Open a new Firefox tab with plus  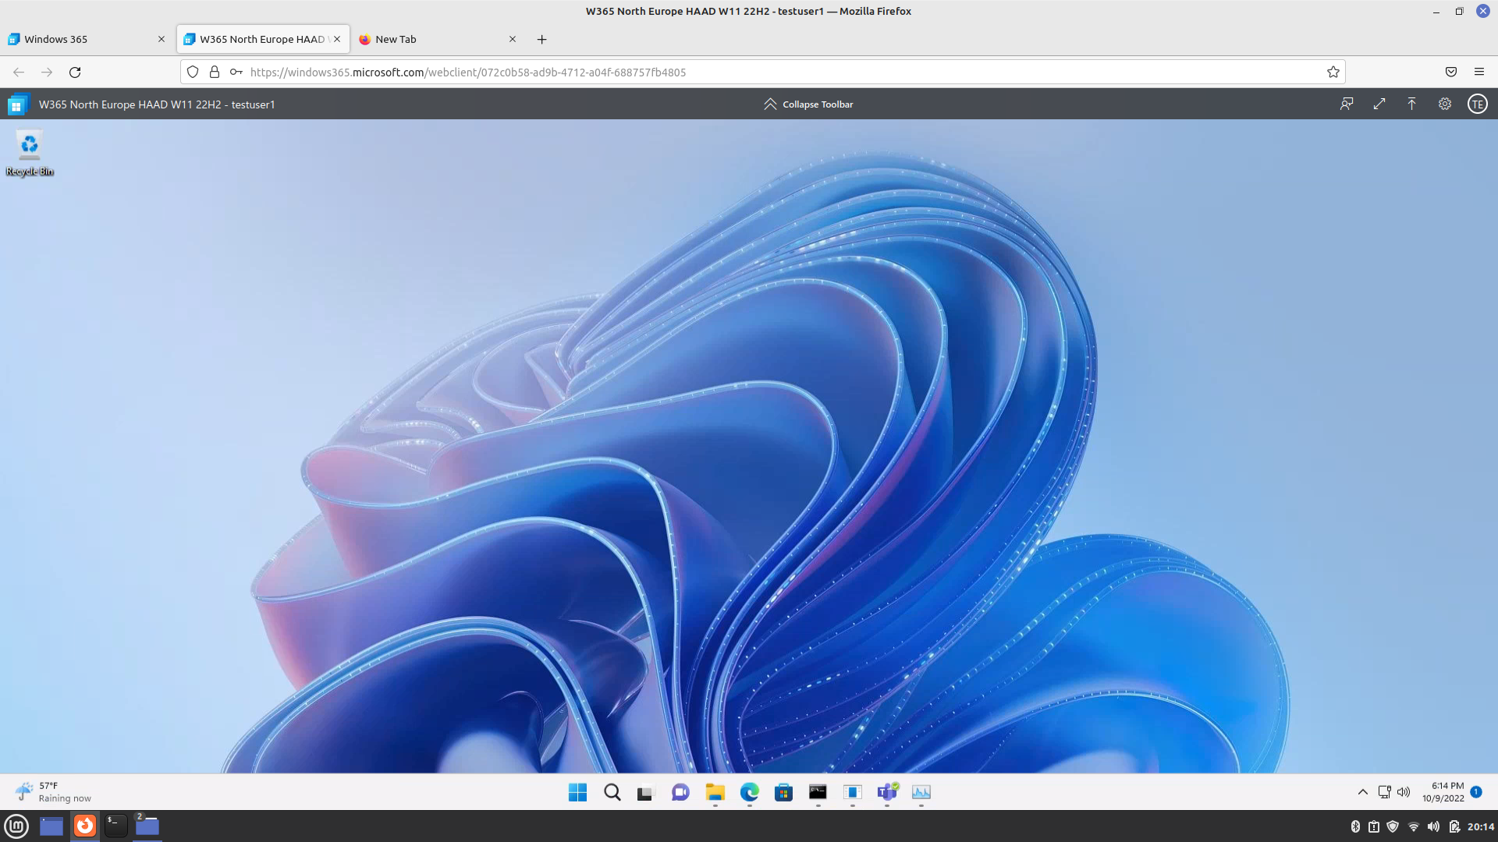pos(542,39)
